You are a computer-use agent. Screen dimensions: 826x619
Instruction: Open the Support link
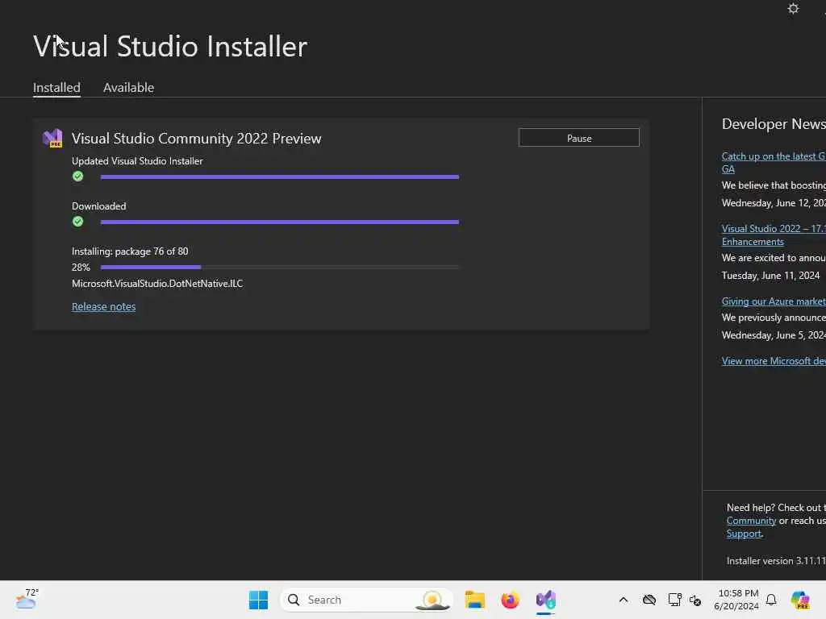pos(744,534)
